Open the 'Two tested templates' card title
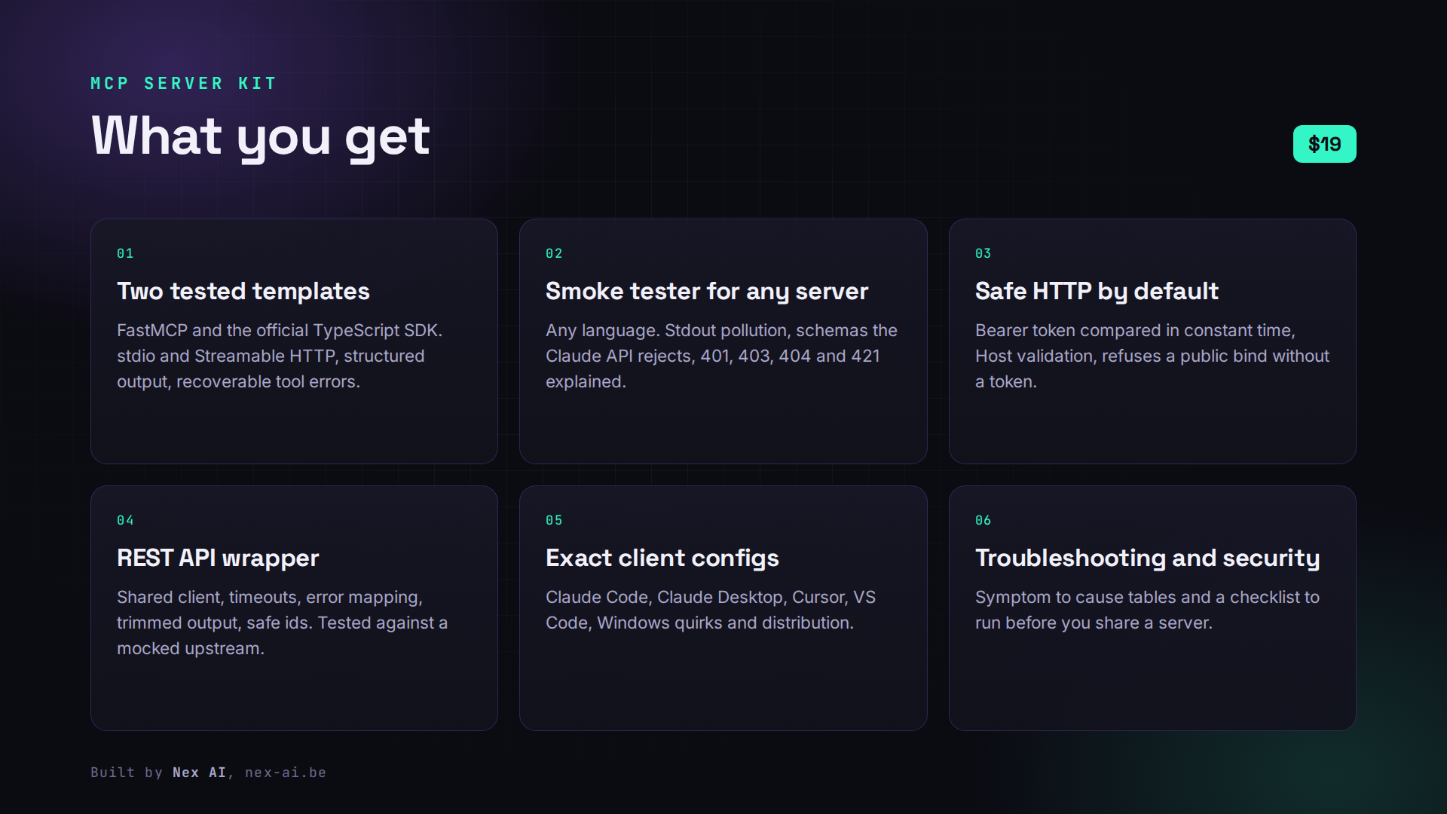The width and height of the screenshot is (1447, 814). point(243,291)
